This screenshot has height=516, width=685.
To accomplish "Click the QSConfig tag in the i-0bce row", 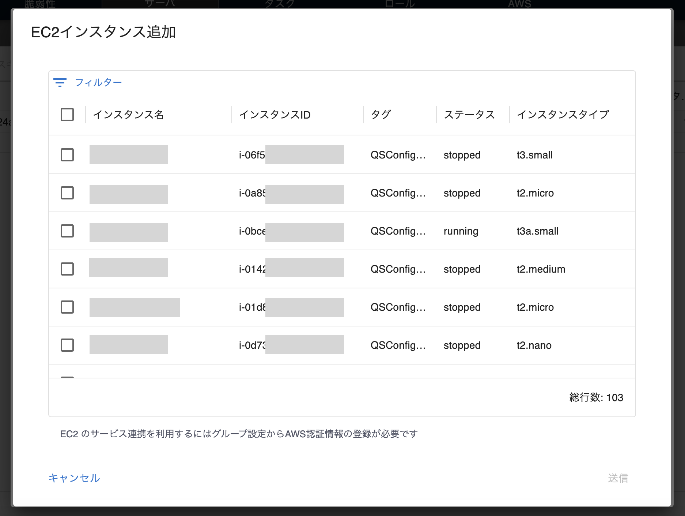I will (398, 231).
